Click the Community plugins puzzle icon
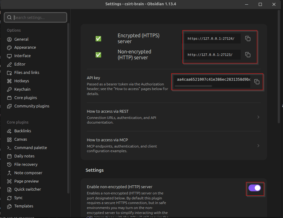The height and width of the screenshot is (218, 283). [9, 106]
